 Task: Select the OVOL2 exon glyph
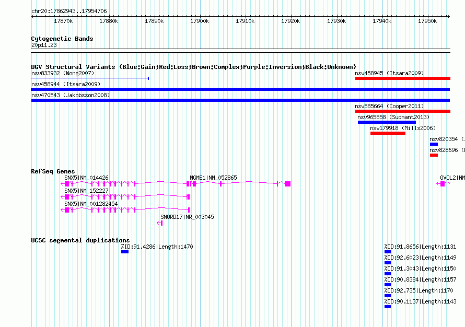[x=443, y=184]
